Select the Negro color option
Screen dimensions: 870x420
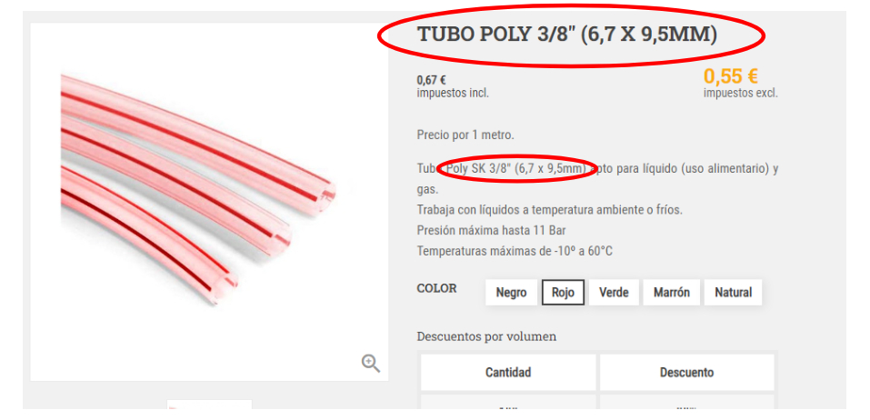tap(511, 293)
